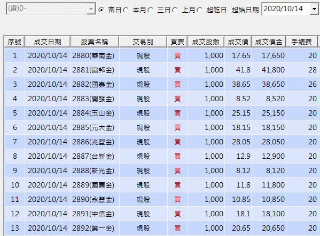Sort by 股票名稱 column header
Image resolution: width=320 pixels, height=236 pixels.
95,42
